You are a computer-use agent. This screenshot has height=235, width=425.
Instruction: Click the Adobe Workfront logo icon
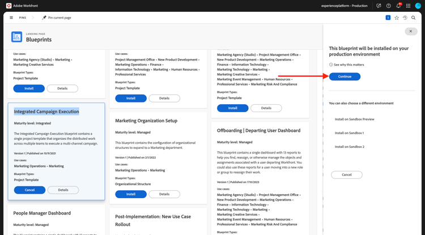click(x=8, y=6)
